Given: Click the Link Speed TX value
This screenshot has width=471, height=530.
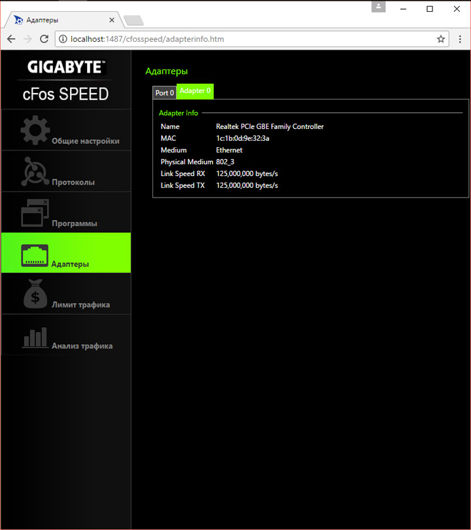Looking at the screenshot, I should click(247, 186).
